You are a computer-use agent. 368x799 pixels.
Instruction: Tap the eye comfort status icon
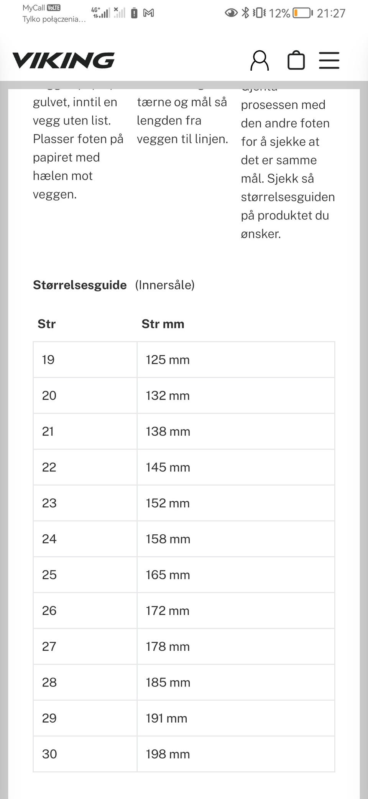tap(231, 13)
